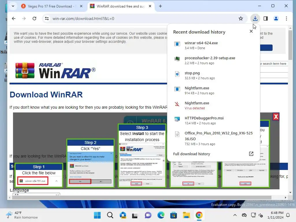The width and height of the screenshot is (296, 222).
Task: Click the Step 3 Select Install thumbnail
Action: click(142, 156)
